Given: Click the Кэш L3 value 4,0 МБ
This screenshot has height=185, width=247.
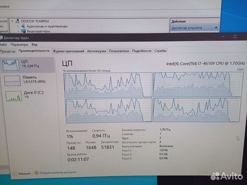Looking at the screenshot, I should 164,158.
